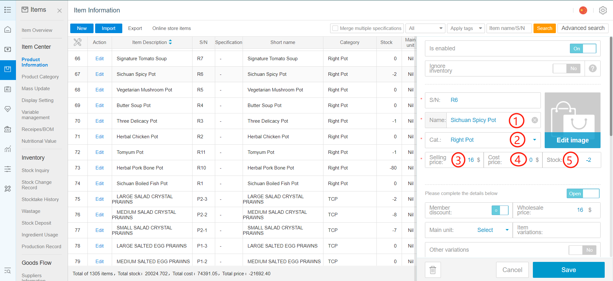The height and width of the screenshot is (281, 613).
Task: Focus the Item name/S/N search field
Action: tap(509, 28)
